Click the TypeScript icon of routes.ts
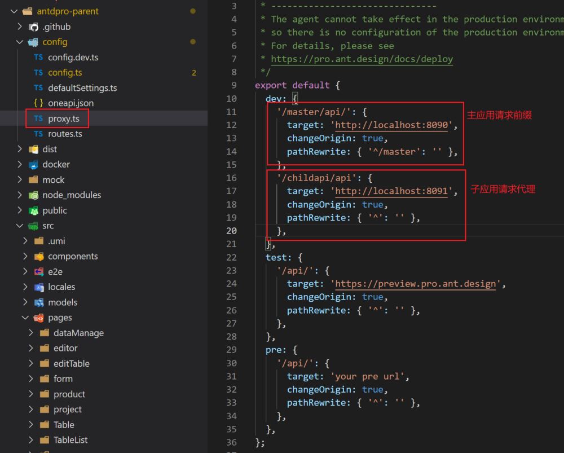564x453 pixels. coord(38,134)
